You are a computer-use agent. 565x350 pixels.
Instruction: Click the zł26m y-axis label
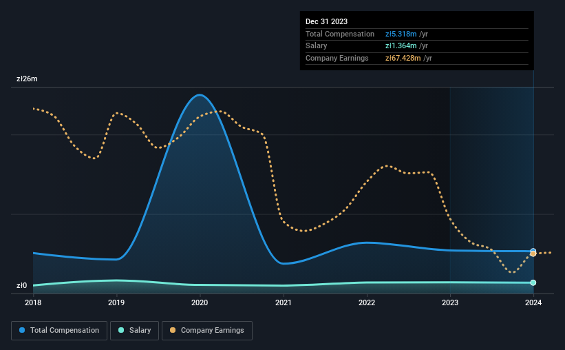click(x=27, y=79)
